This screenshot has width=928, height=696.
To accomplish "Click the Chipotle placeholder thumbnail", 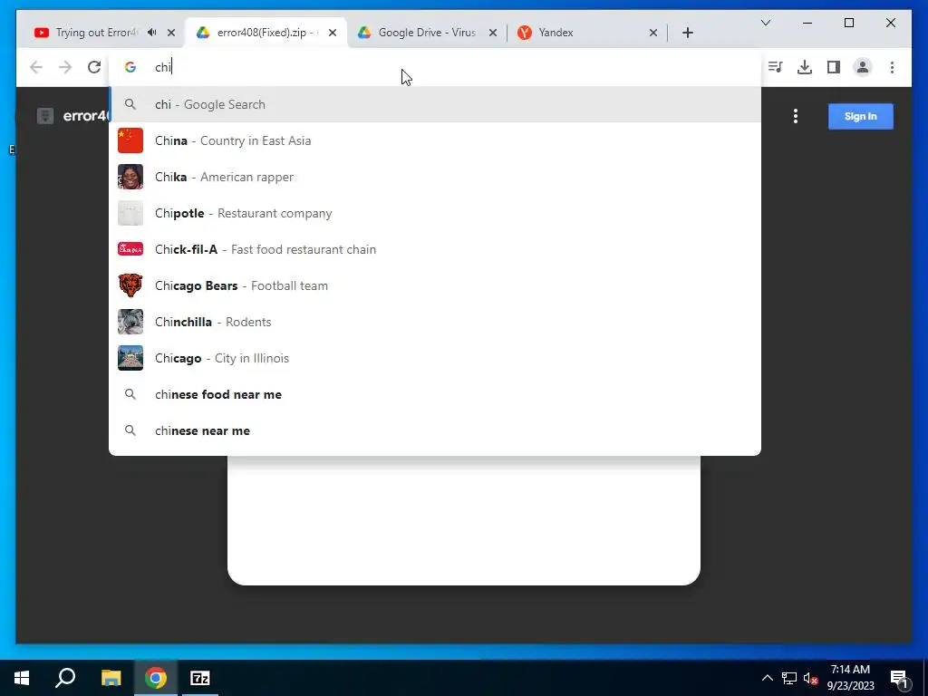I will pos(130,213).
